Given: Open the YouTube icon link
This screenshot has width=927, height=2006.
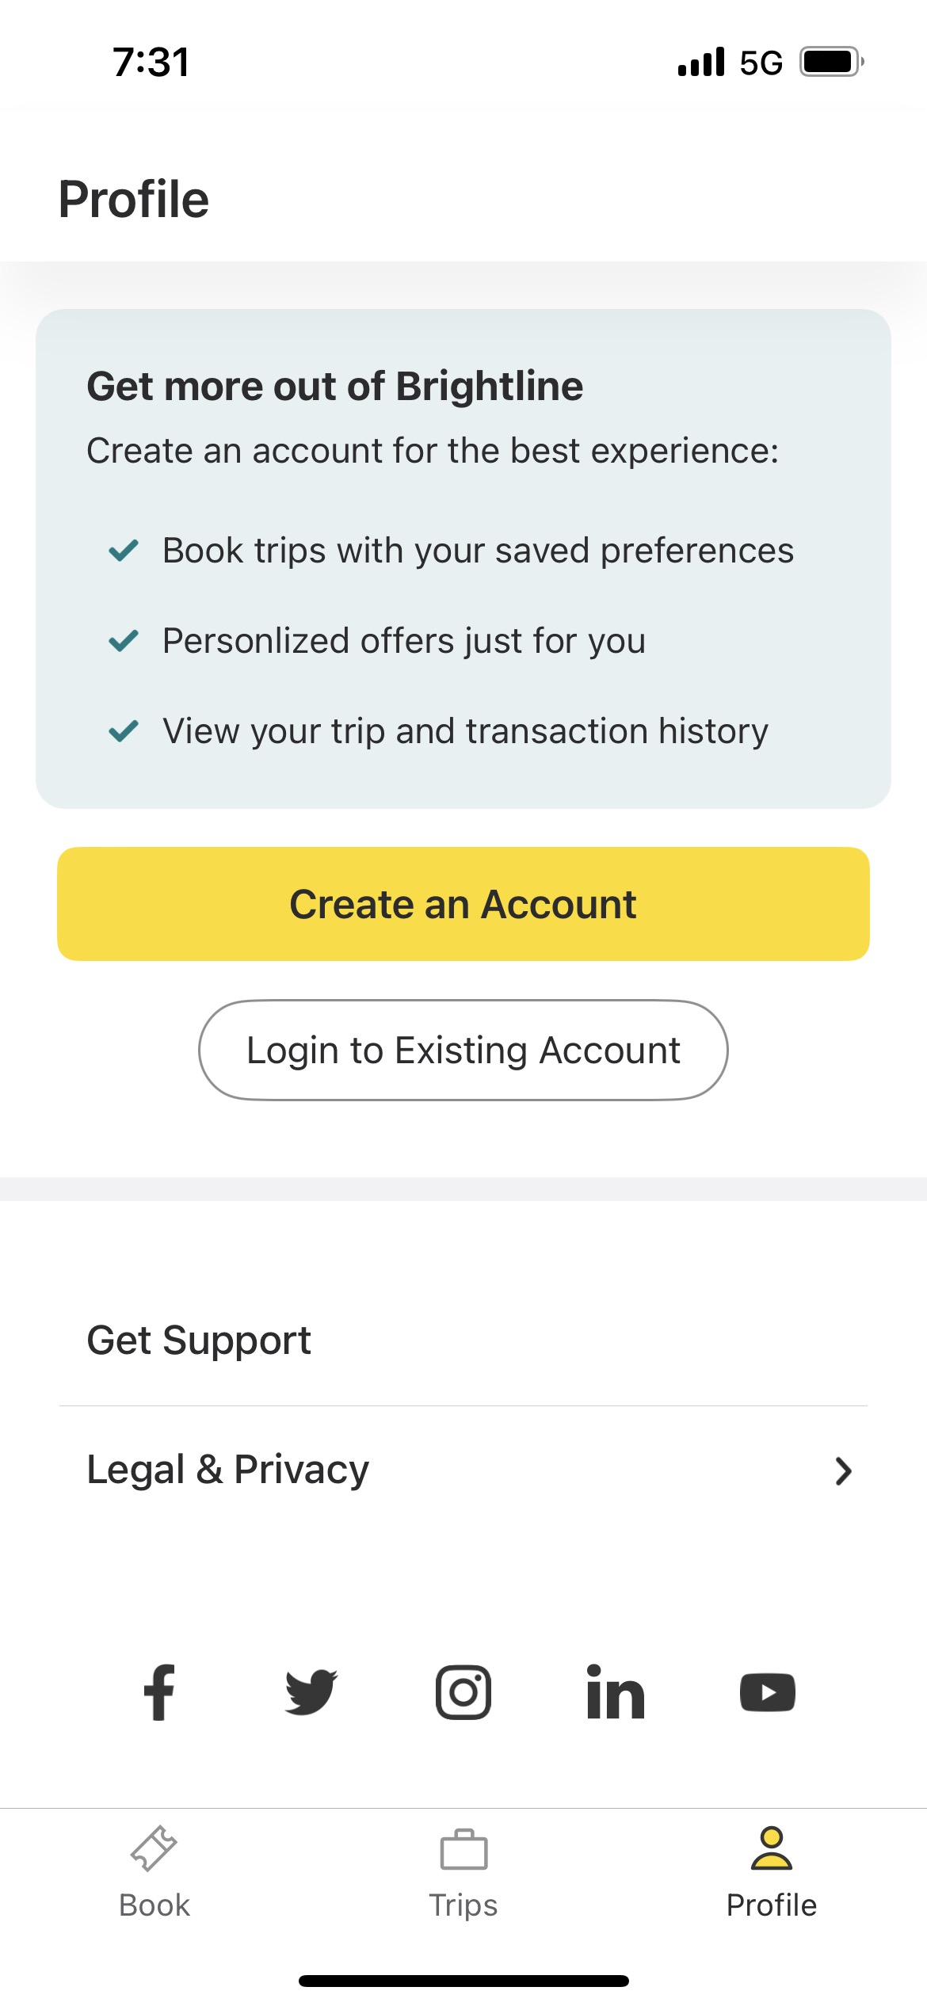Looking at the screenshot, I should [767, 1692].
